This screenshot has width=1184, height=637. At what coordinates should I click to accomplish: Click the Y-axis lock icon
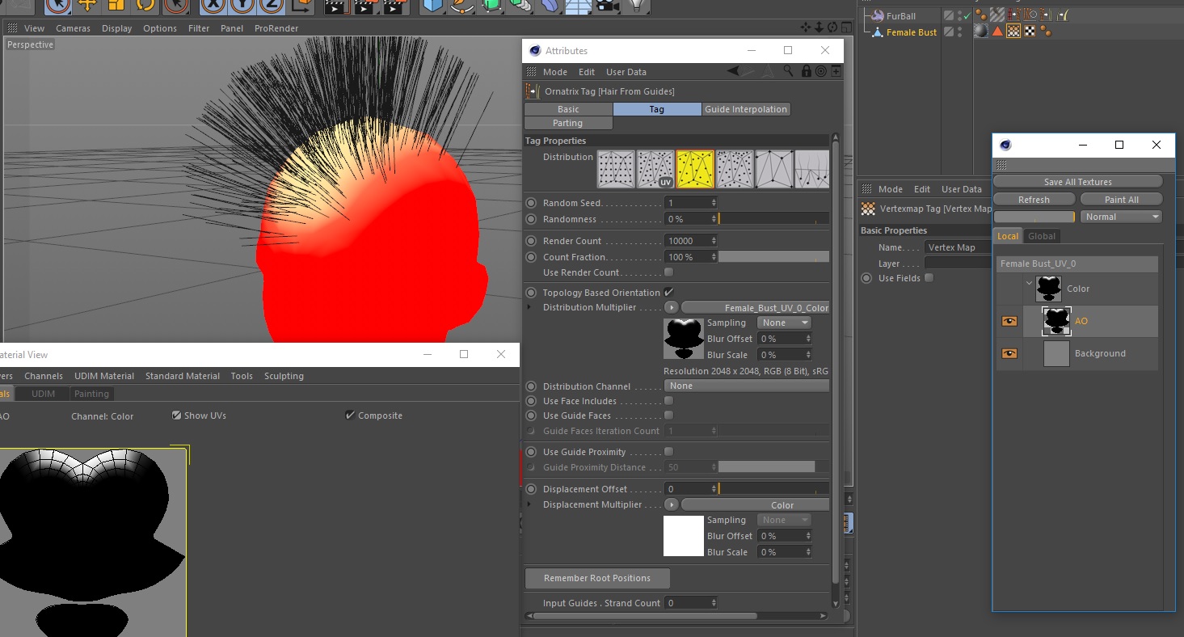(242, 6)
